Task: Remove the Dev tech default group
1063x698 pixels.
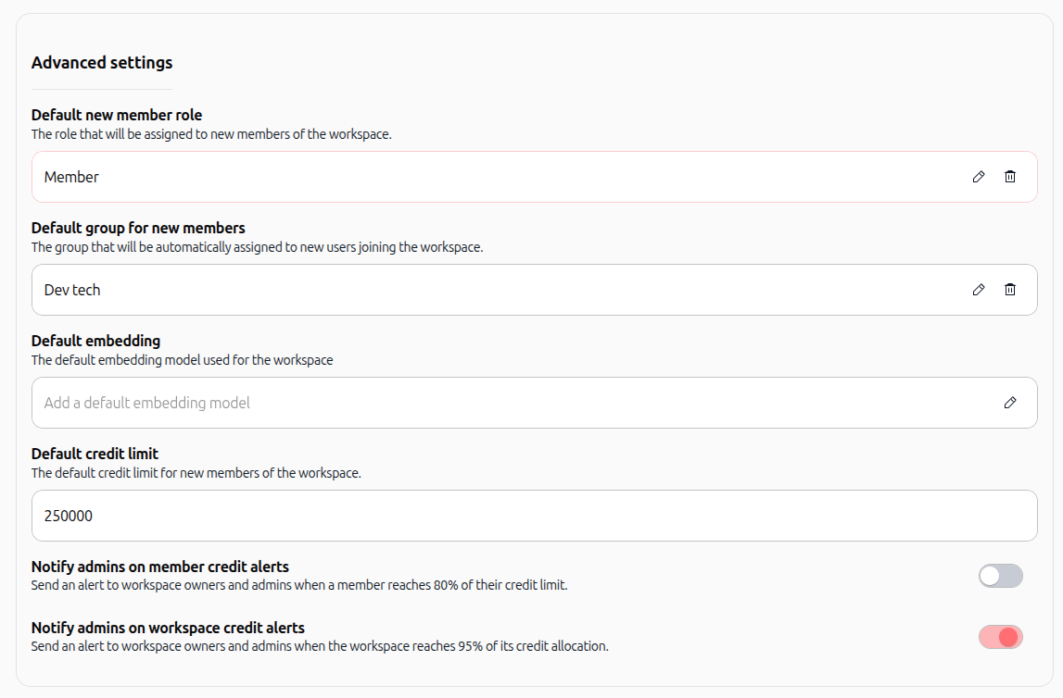Action: [1010, 290]
